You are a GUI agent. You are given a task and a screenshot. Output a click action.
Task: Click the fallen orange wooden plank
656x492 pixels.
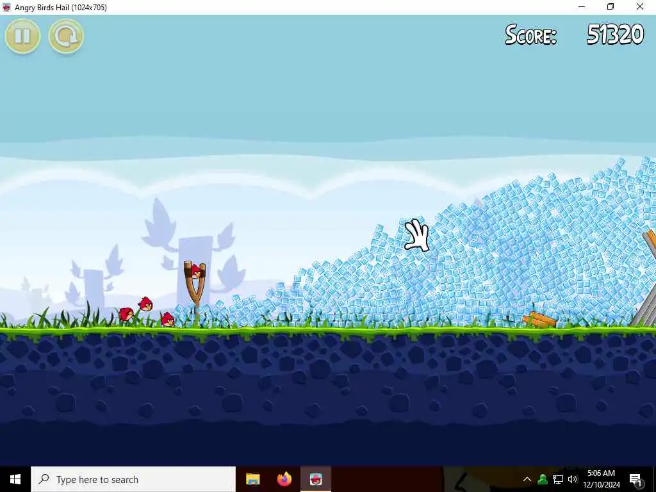coord(539,320)
